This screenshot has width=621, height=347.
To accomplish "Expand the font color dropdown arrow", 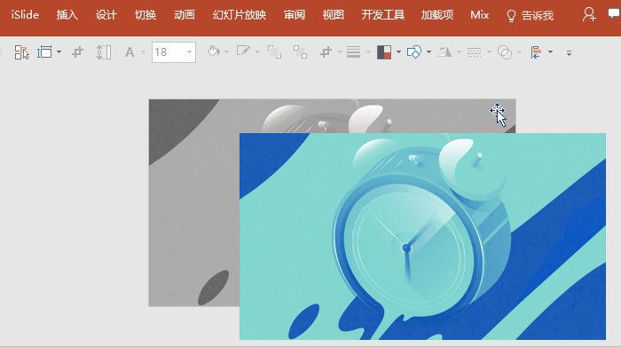I will click(x=143, y=51).
